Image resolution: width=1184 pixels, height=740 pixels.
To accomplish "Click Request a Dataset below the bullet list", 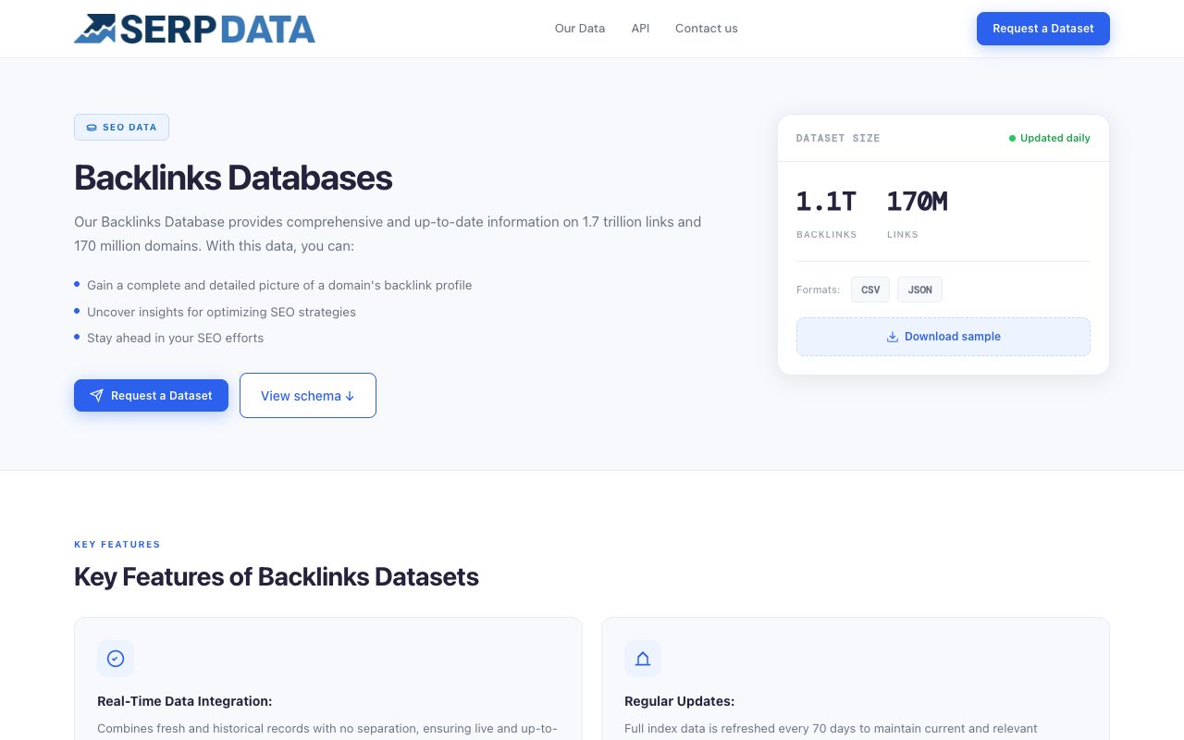I will pos(151,395).
